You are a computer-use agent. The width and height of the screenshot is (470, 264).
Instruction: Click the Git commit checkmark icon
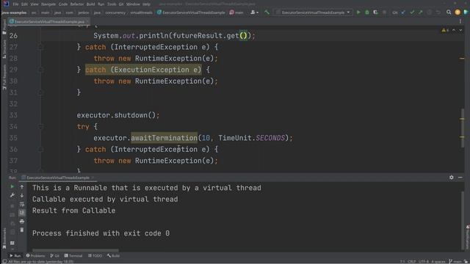[412, 12]
